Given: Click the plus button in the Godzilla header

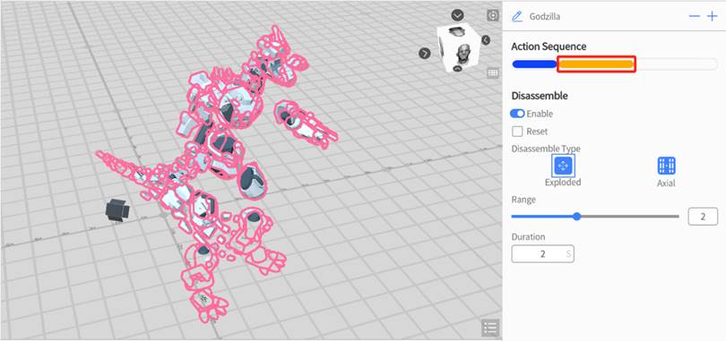Looking at the screenshot, I should [713, 17].
